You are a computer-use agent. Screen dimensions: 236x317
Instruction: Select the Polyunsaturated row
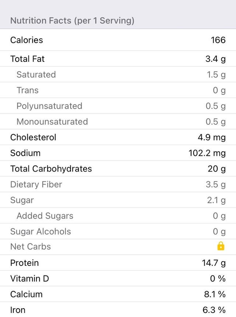(x=118, y=106)
